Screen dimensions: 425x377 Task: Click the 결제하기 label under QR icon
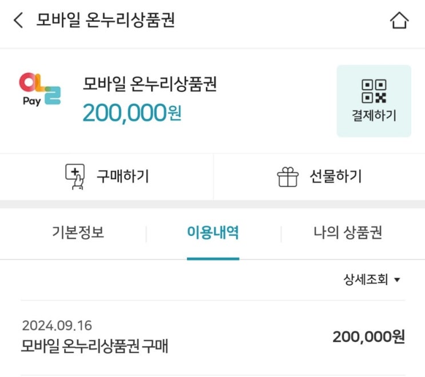pos(374,115)
